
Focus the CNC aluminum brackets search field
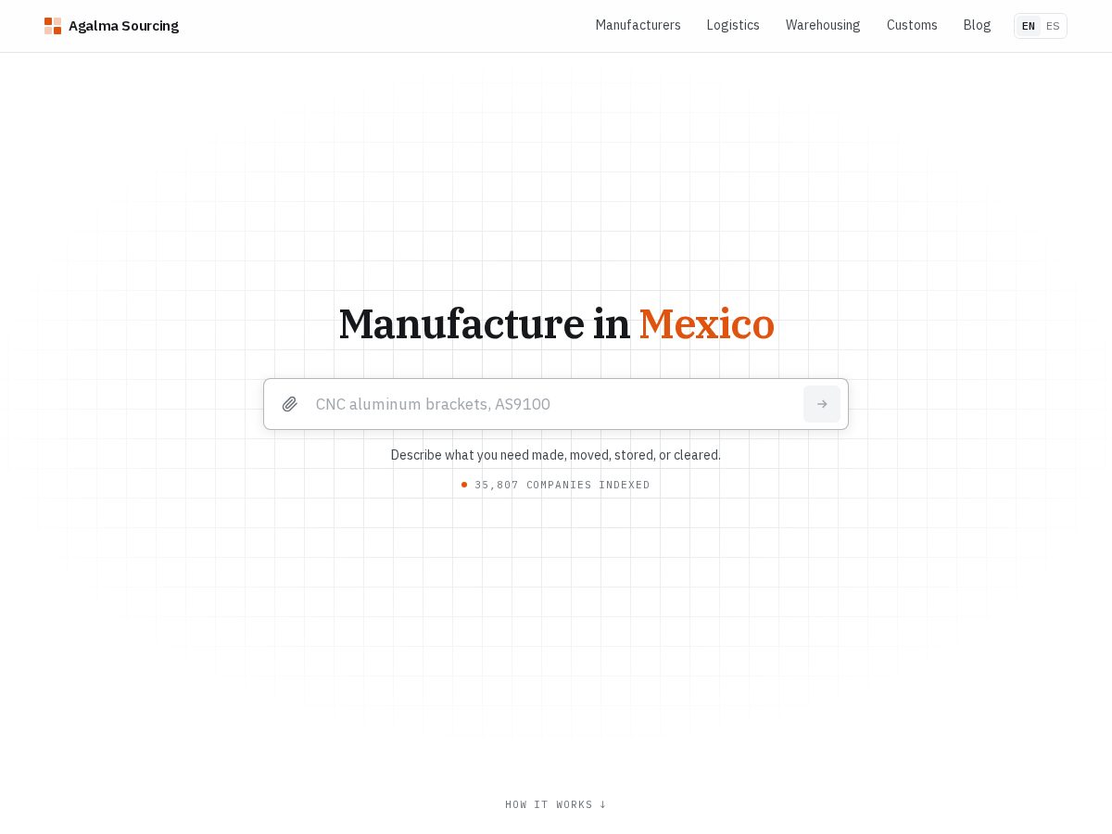tap(554, 404)
